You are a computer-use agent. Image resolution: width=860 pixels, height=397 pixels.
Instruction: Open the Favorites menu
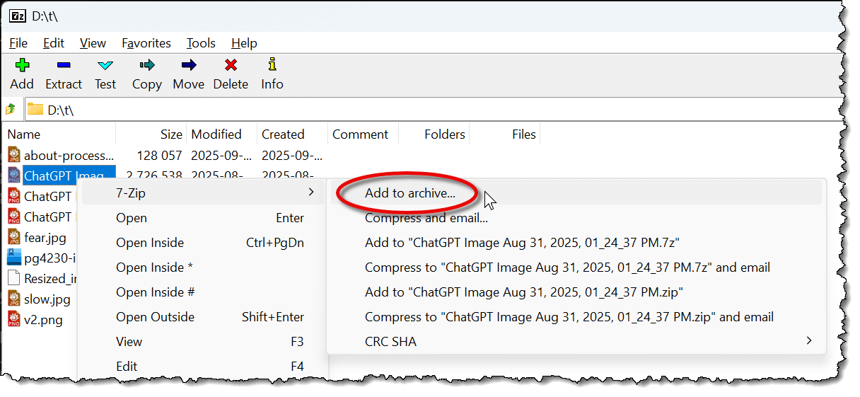coord(146,43)
